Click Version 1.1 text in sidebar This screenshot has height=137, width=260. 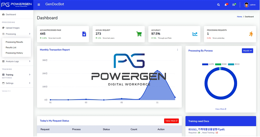point(6,91)
